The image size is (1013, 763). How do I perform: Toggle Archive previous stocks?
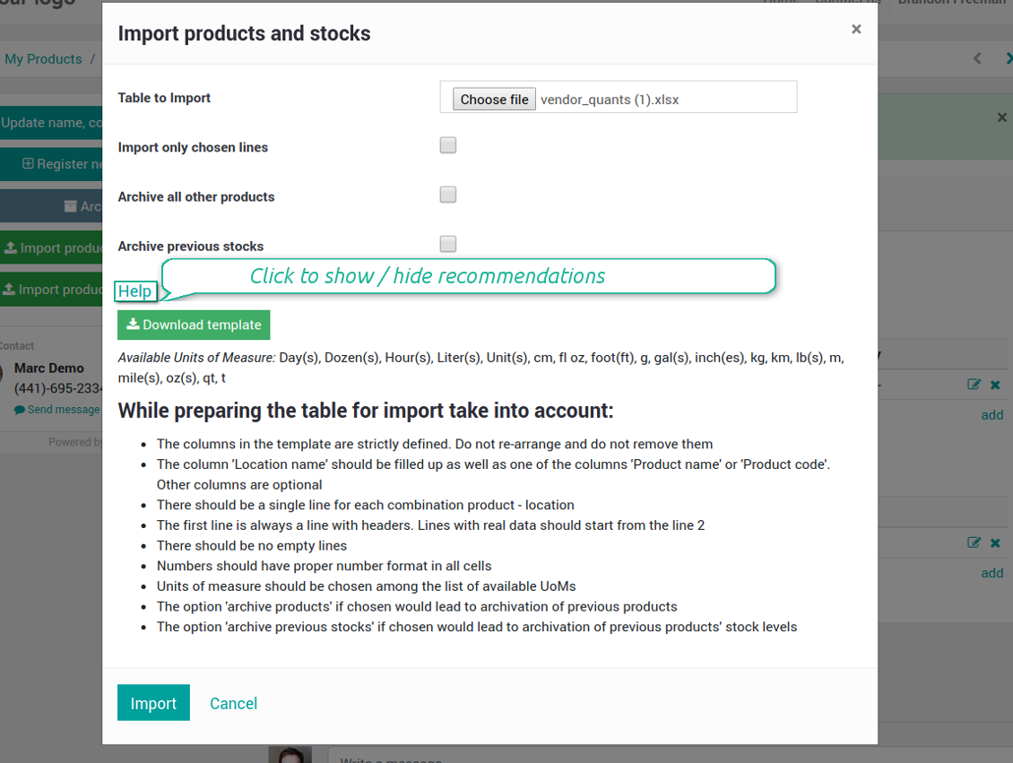[447, 243]
